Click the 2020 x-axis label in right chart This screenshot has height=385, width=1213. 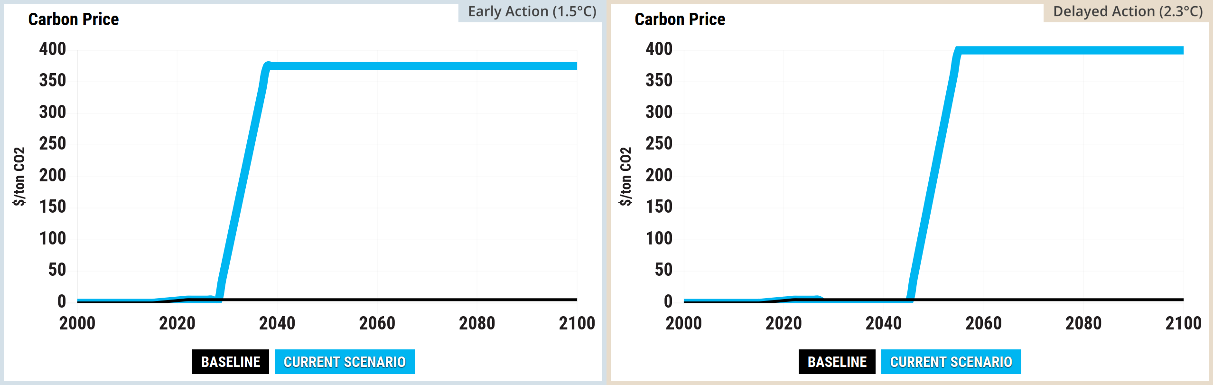click(x=784, y=323)
